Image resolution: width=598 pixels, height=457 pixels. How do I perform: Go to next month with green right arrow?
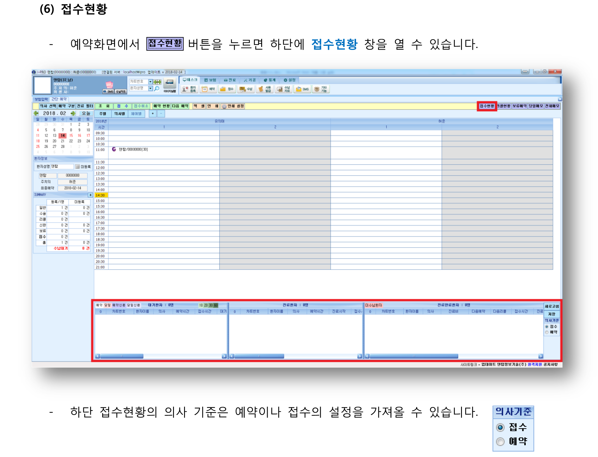point(73,113)
